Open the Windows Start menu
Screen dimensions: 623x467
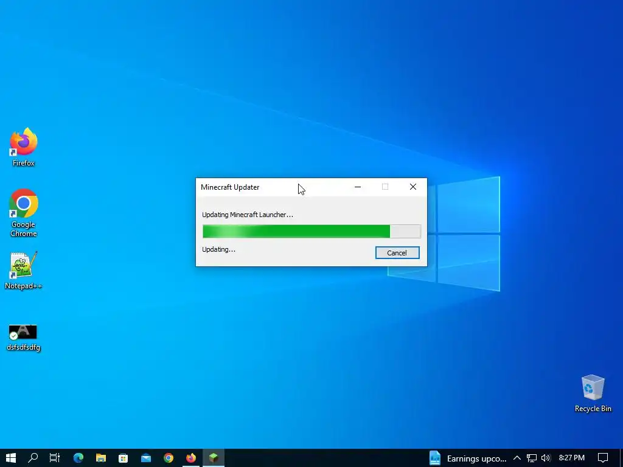(x=11, y=458)
